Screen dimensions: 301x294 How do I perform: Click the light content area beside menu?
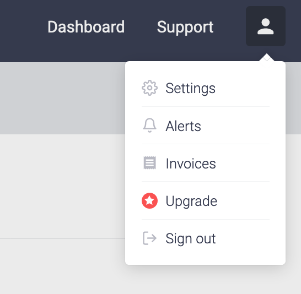click(61, 186)
